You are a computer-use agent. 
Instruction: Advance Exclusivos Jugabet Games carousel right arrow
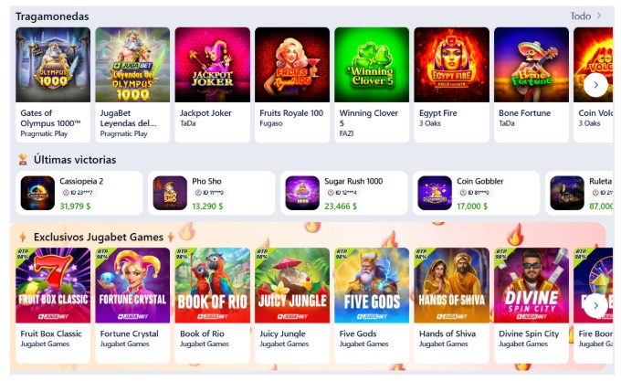coord(595,305)
